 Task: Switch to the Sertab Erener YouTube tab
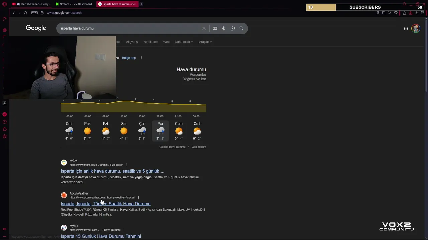tap(31, 4)
